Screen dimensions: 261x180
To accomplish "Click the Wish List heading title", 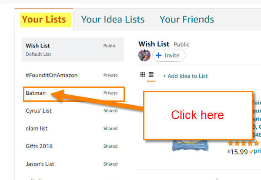I will (154, 44).
